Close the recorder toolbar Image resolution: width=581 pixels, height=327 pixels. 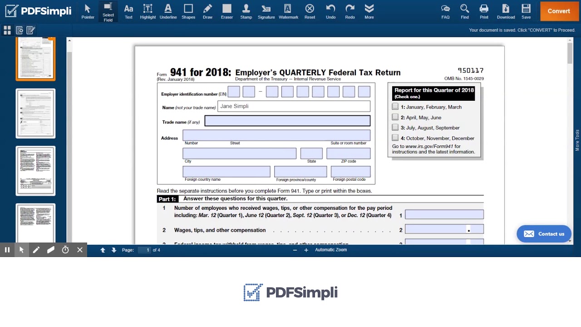[80, 250]
